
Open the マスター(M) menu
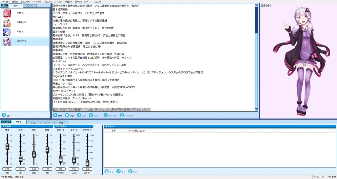coord(37,2)
